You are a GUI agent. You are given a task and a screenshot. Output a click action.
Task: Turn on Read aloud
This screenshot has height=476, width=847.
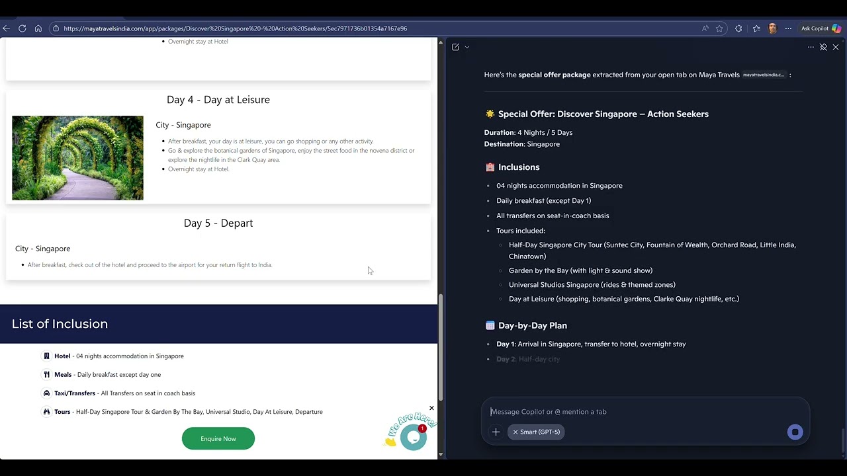pyautogui.click(x=705, y=28)
